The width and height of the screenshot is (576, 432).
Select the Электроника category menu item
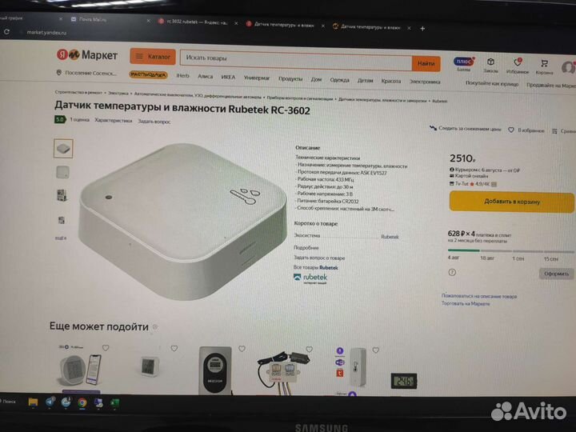(x=425, y=82)
